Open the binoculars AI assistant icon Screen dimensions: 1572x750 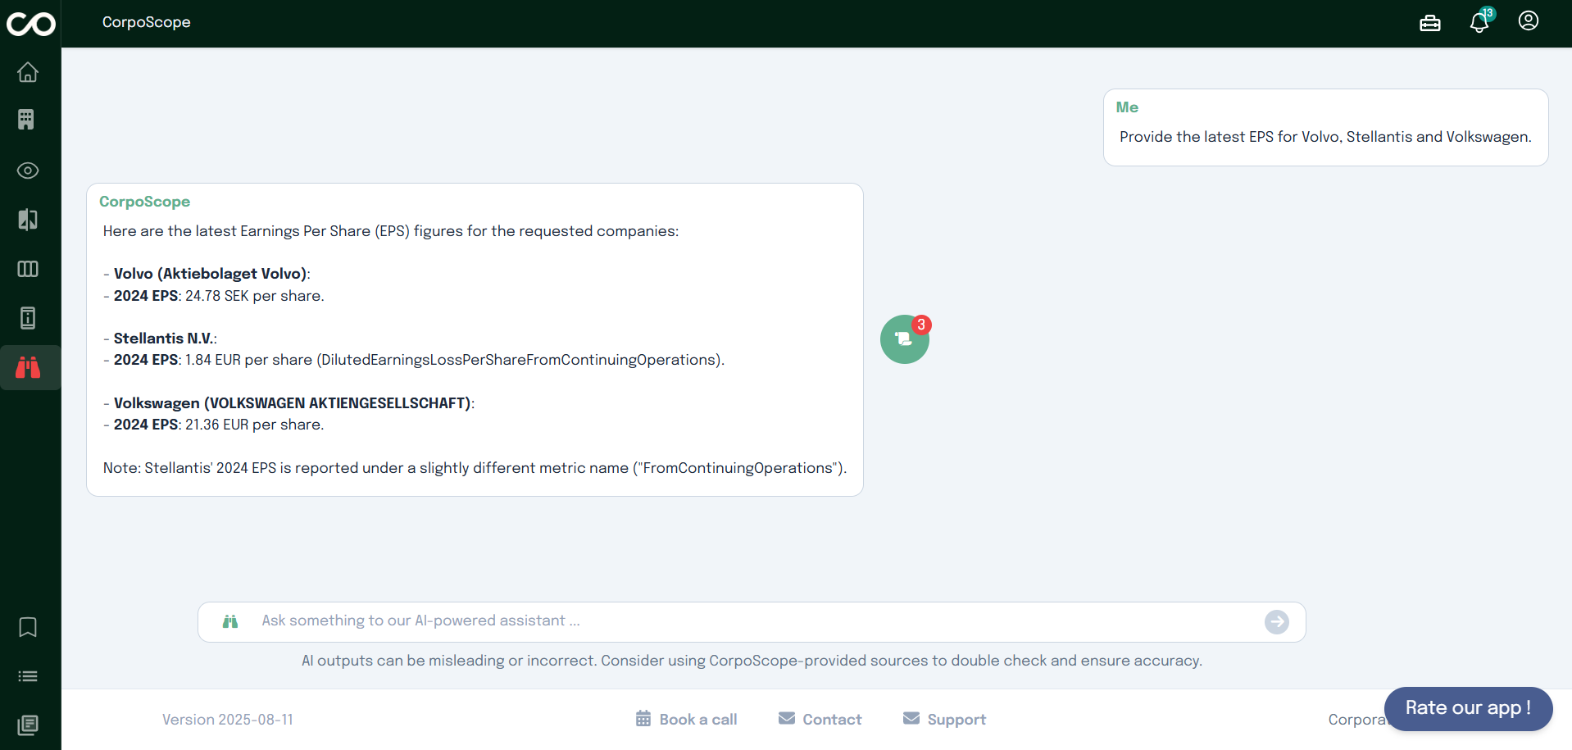click(28, 367)
